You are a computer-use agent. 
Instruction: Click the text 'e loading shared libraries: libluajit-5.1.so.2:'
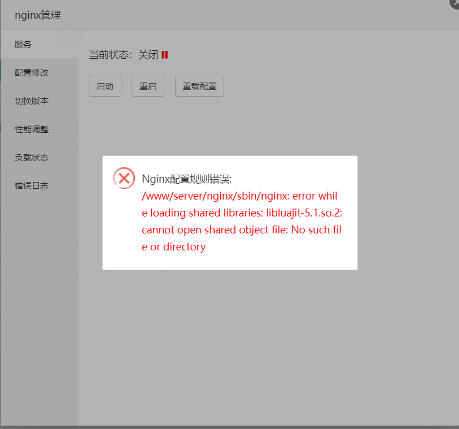(x=242, y=213)
